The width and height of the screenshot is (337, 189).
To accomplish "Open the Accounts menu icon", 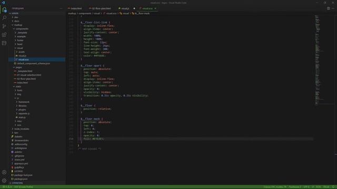I will (4, 172).
